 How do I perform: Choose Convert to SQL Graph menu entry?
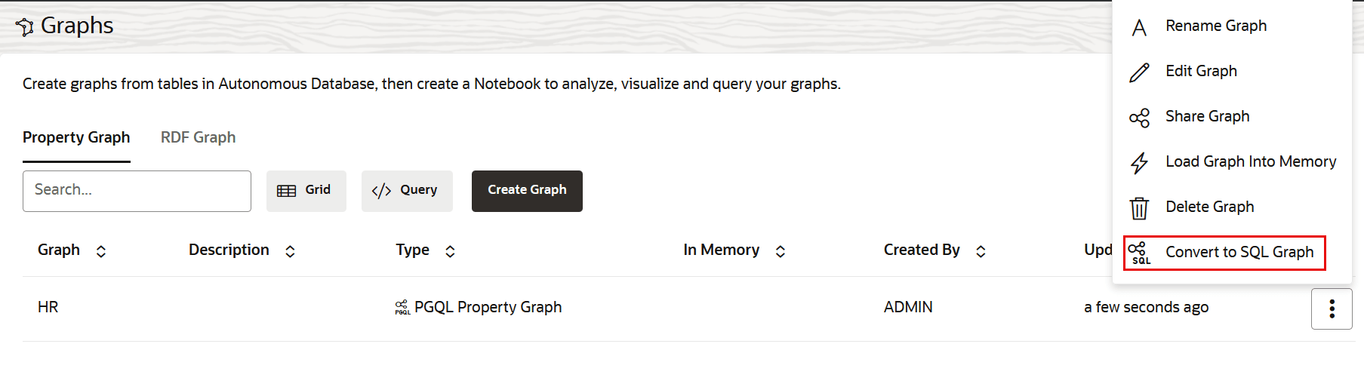[x=1239, y=252]
